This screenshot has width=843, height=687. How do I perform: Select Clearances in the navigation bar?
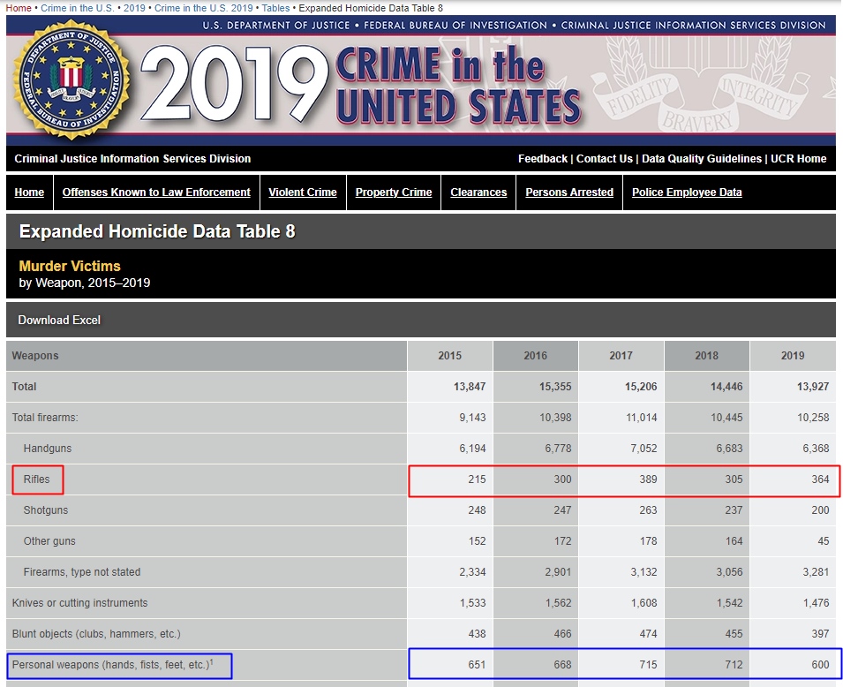(478, 192)
